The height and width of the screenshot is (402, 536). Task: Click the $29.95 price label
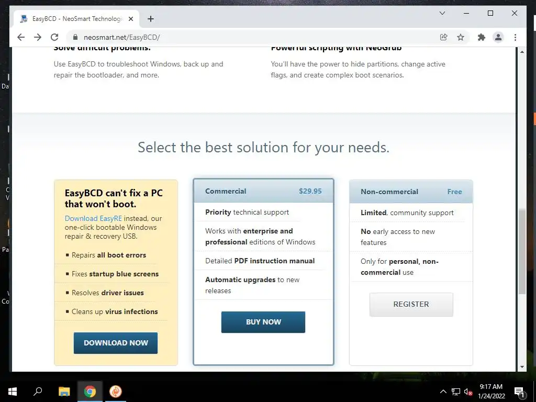click(310, 191)
